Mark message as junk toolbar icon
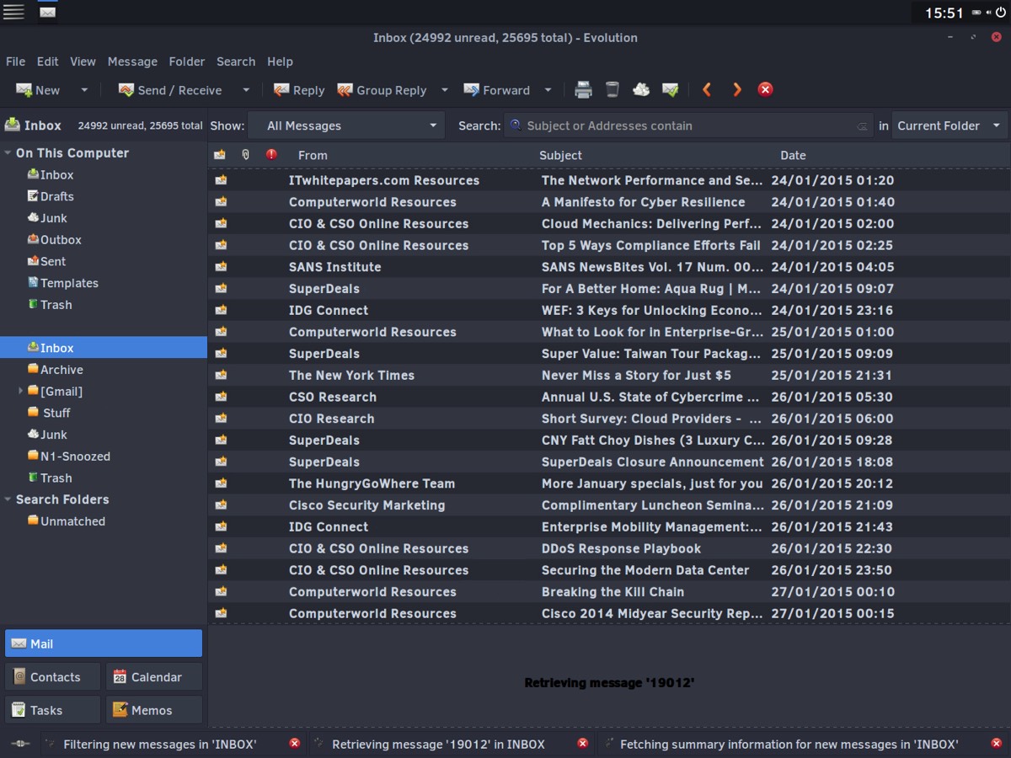1011x758 pixels. [x=641, y=89]
